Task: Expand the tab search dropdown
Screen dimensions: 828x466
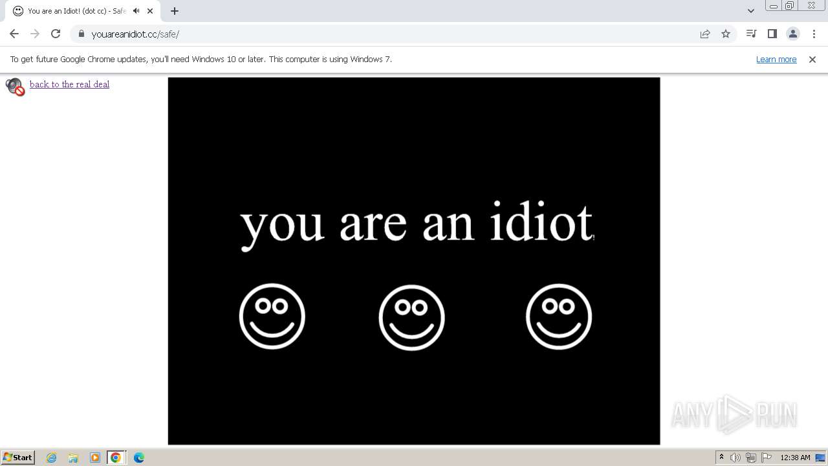Action: [x=751, y=11]
